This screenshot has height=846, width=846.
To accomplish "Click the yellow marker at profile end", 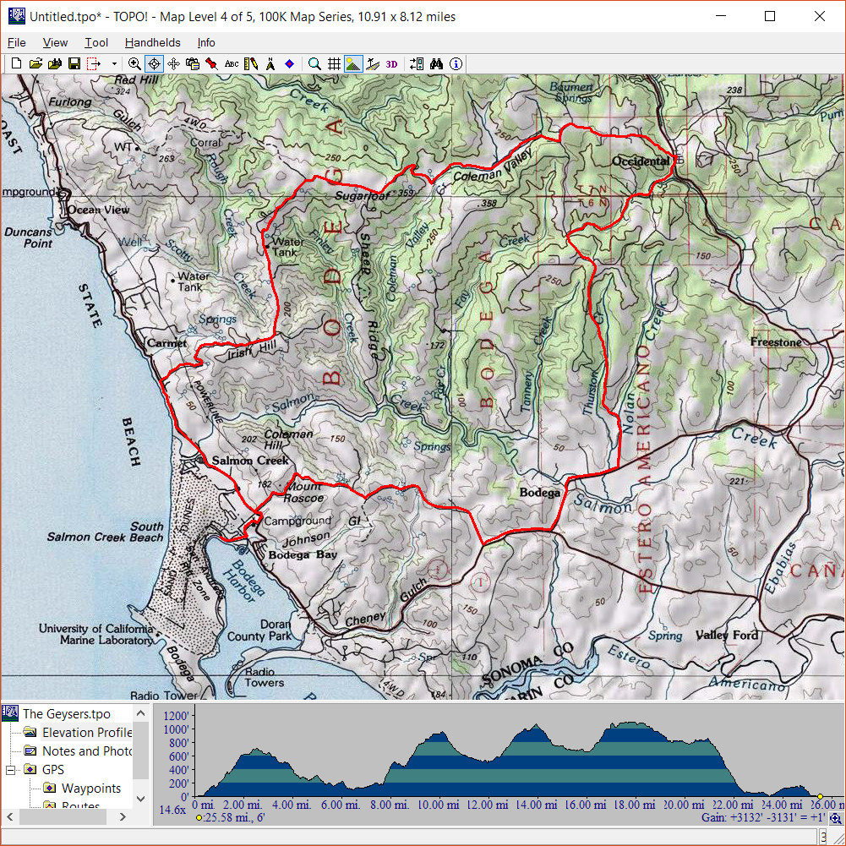I will coord(820,796).
